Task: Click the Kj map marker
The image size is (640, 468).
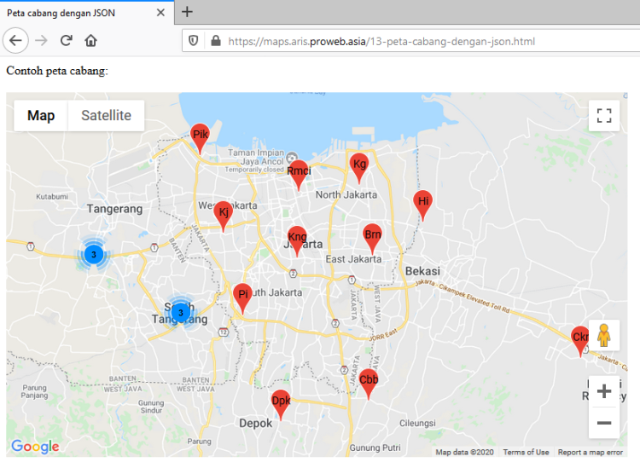Action: pyautogui.click(x=224, y=216)
